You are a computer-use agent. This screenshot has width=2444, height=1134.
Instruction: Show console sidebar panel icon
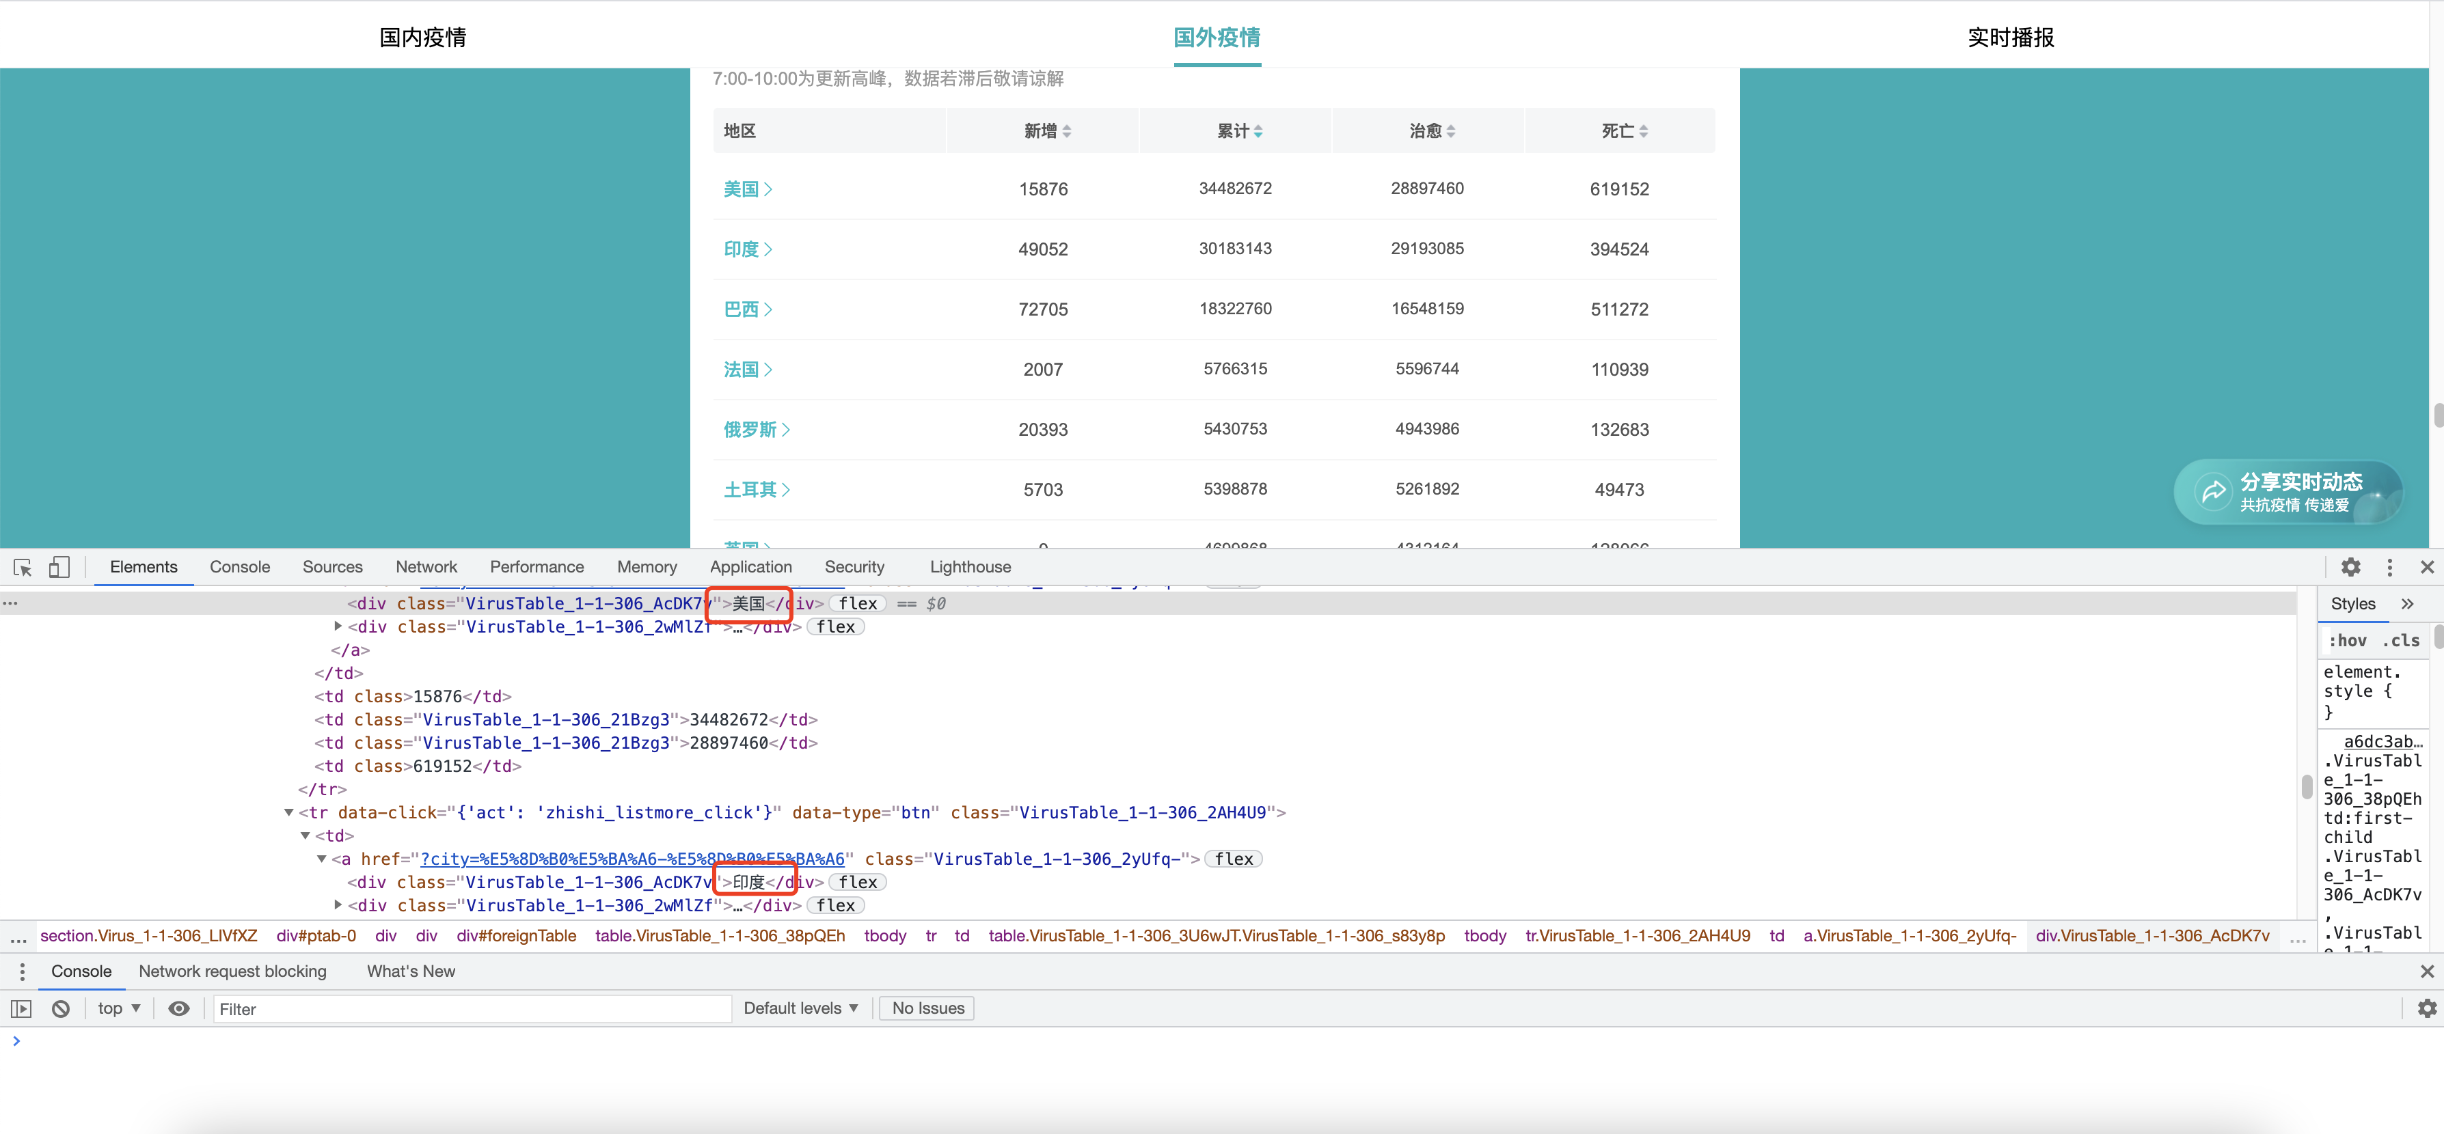click(x=21, y=1009)
